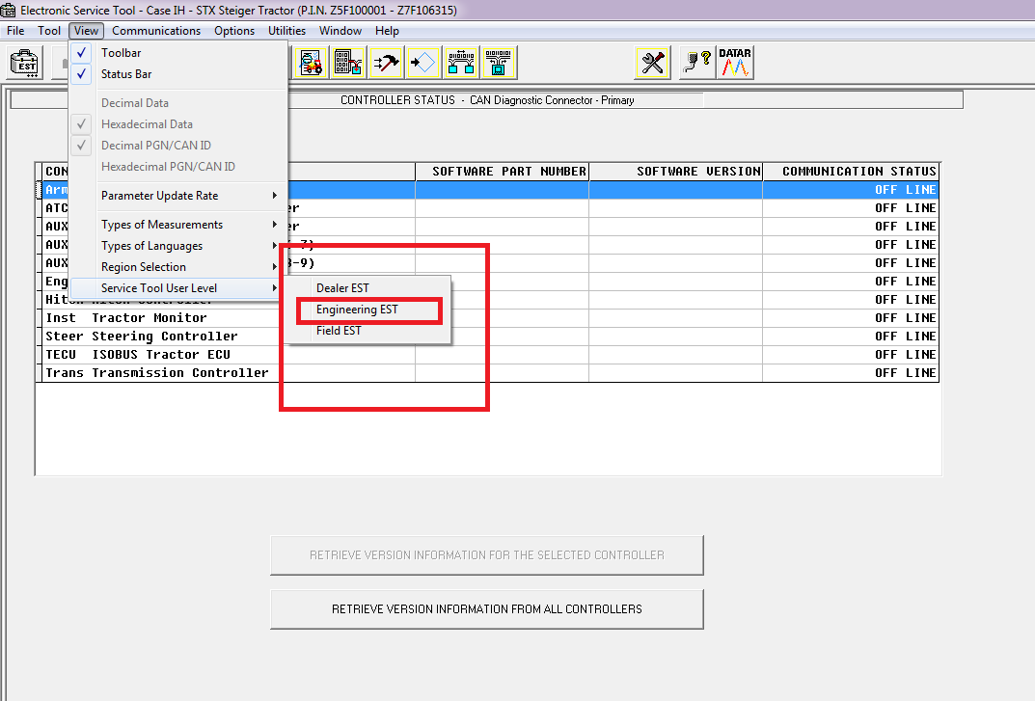
Task: Click OFF LINE status in Steer row
Action: pos(905,337)
